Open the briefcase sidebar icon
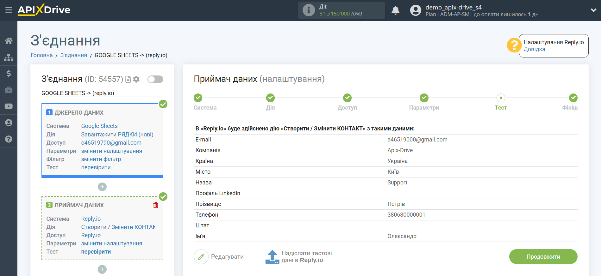This screenshot has width=601, height=276. coord(9,90)
